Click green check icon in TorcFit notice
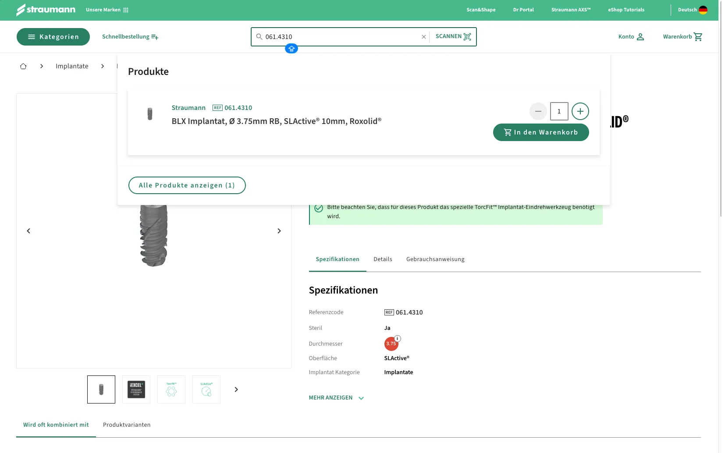Viewport: 725px width, 453px height. pos(319,209)
